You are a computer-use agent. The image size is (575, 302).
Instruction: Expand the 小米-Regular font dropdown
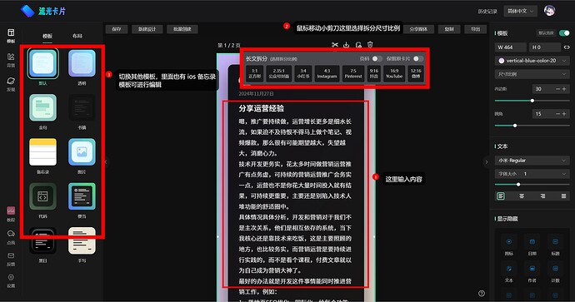click(532, 161)
